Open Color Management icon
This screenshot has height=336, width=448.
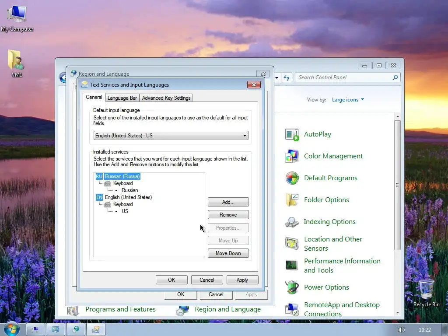(x=292, y=156)
